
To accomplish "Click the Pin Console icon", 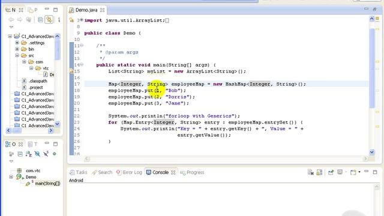I will tap(331, 172).
